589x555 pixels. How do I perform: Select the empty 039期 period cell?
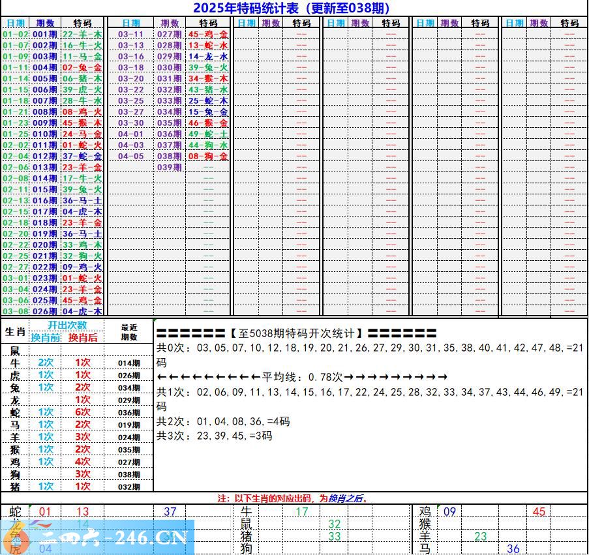[x=169, y=168]
